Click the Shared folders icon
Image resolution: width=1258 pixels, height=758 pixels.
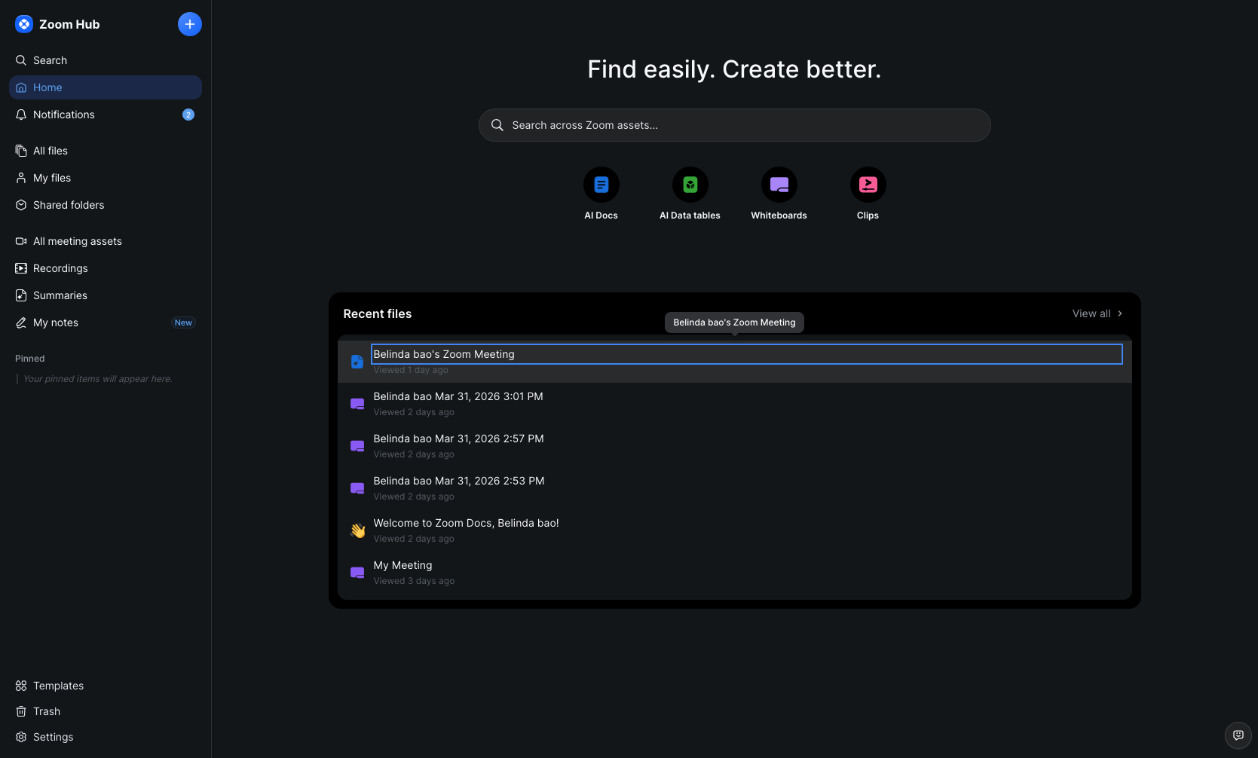(x=21, y=205)
